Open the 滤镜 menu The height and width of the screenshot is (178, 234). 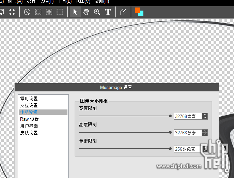pyautogui.click(x=47, y=2)
